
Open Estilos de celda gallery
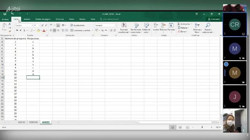[146, 28]
